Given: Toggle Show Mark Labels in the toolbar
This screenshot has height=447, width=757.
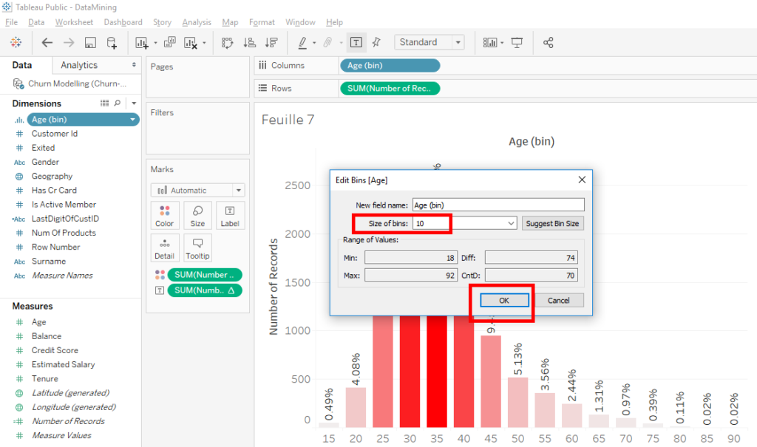Looking at the screenshot, I should pyautogui.click(x=356, y=42).
